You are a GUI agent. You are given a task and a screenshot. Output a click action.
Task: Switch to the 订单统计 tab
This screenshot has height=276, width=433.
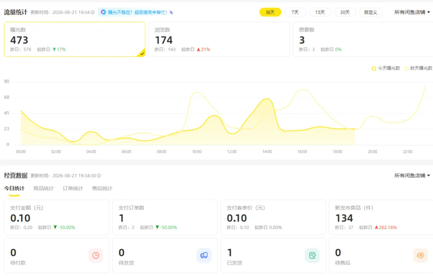pyautogui.click(x=73, y=189)
